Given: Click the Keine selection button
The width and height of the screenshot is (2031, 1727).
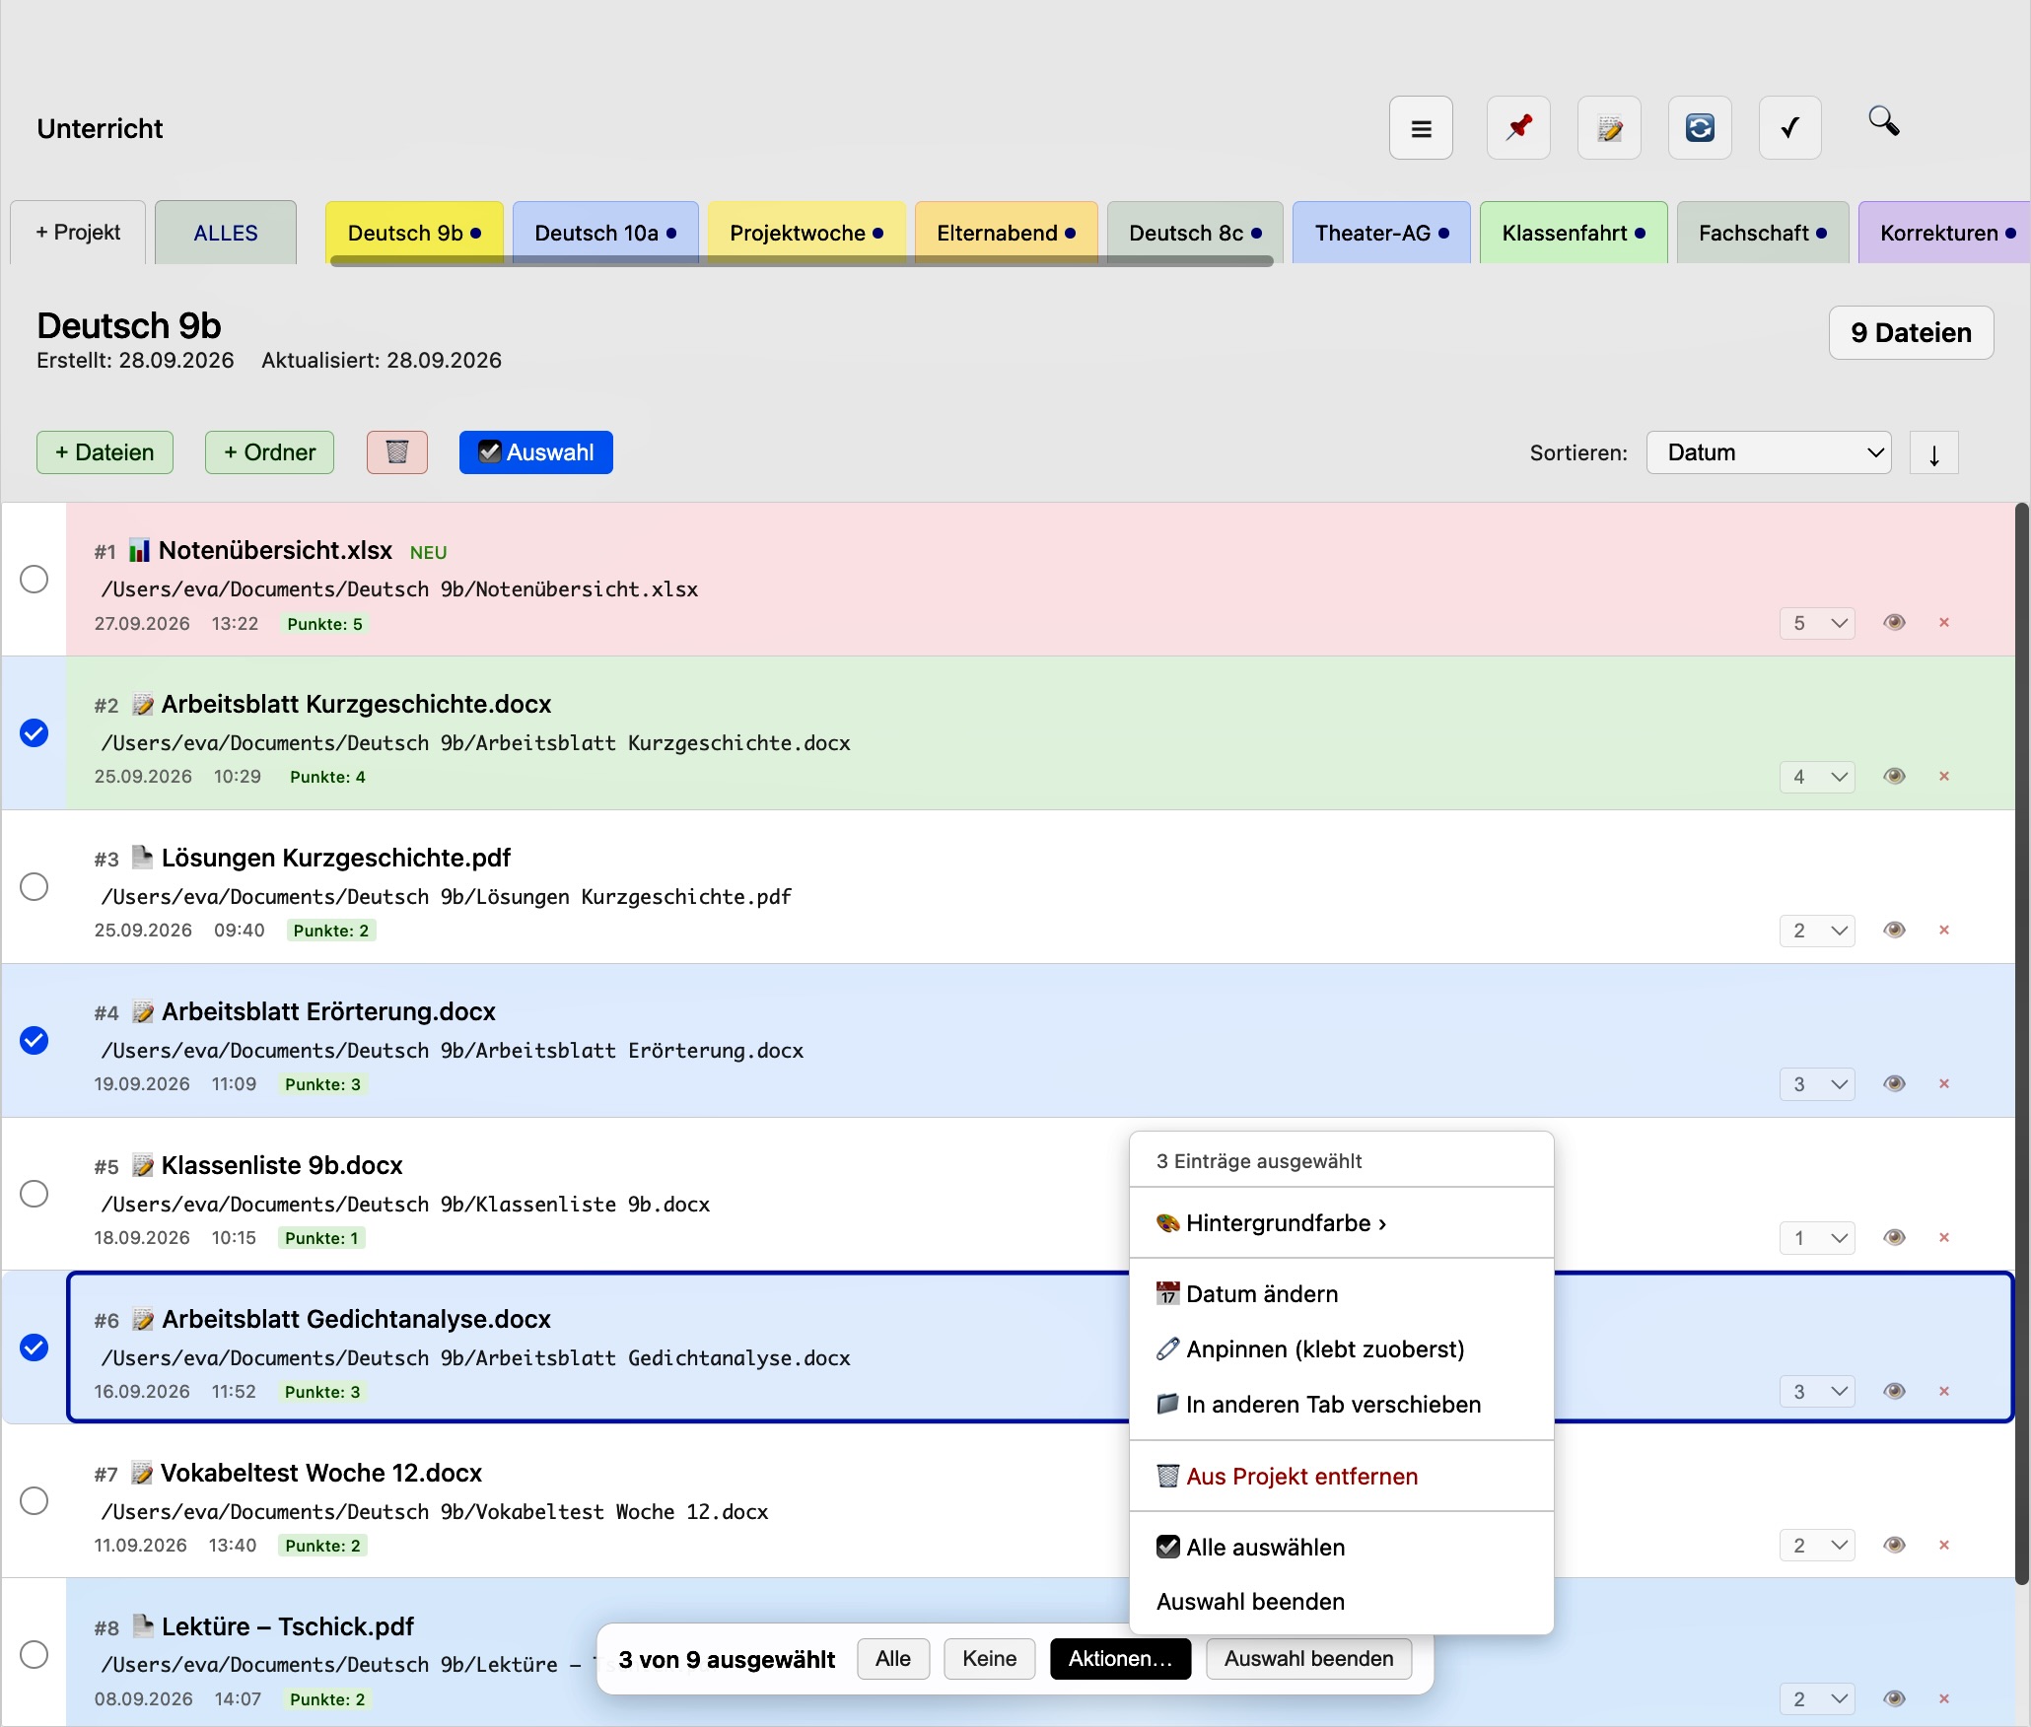Looking at the screenshot, I should tap(989, 1659).
